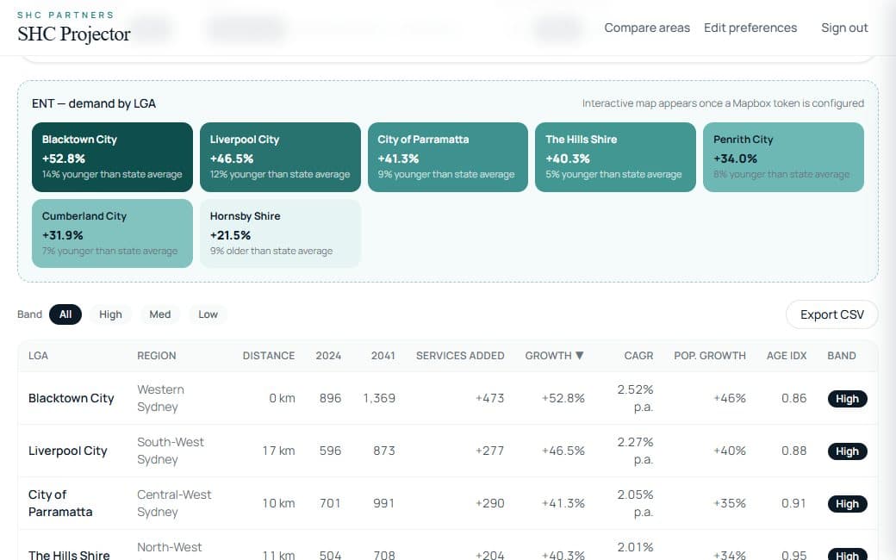Open Edit preferences

click(750, 28)
